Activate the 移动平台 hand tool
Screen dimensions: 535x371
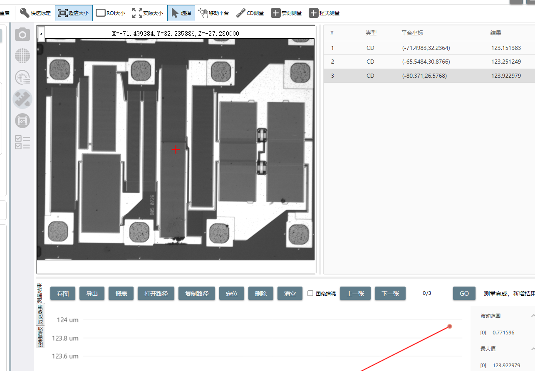[x=213, y=13]
